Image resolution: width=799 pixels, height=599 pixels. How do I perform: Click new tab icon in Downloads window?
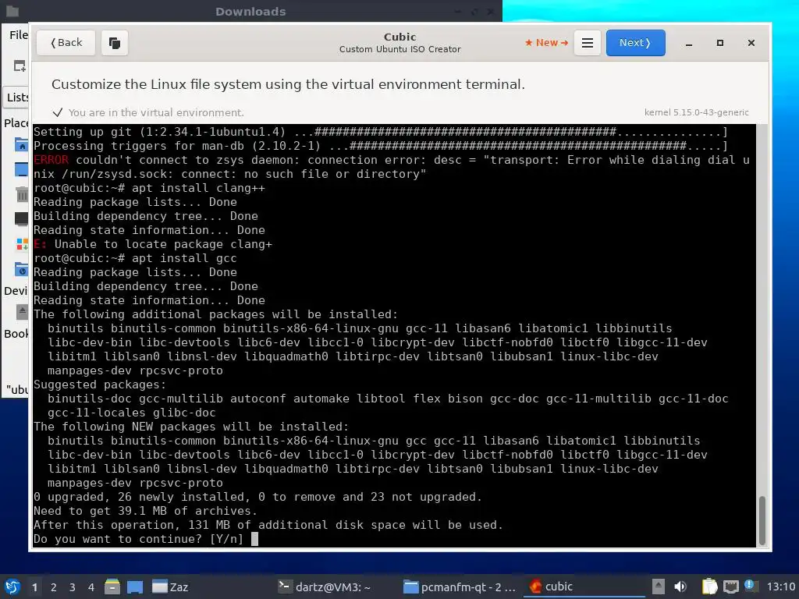tap(20, 66)
